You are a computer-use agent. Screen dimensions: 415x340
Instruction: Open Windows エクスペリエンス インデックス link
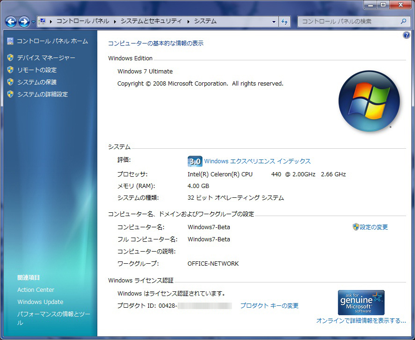pos(257,161)
